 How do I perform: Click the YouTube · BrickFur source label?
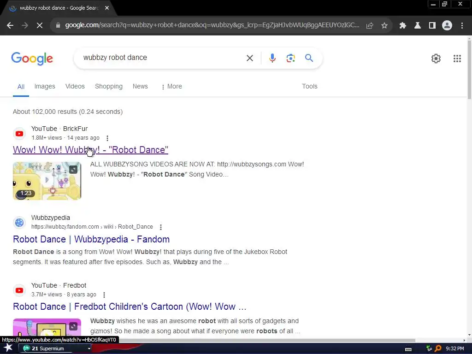[x=59, y=129]
